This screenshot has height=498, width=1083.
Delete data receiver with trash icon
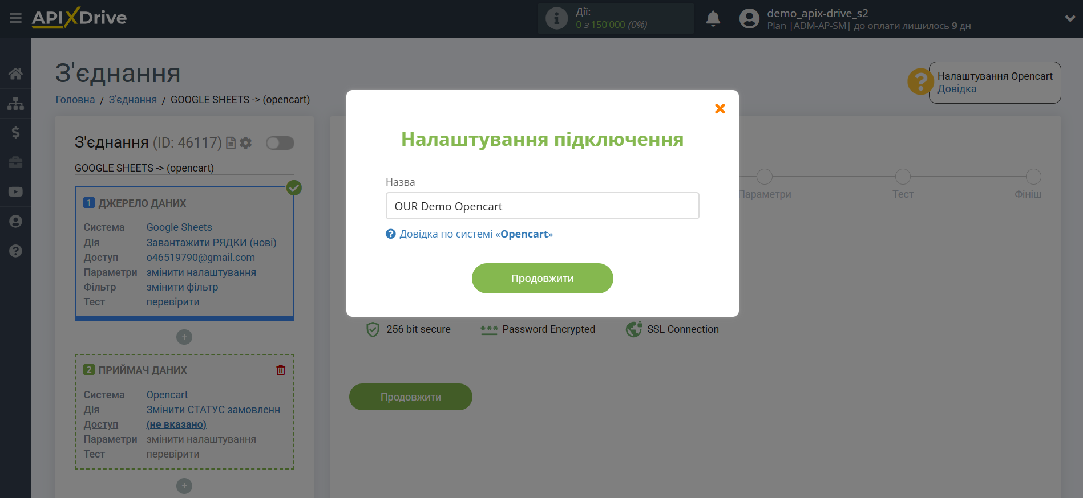281,370
